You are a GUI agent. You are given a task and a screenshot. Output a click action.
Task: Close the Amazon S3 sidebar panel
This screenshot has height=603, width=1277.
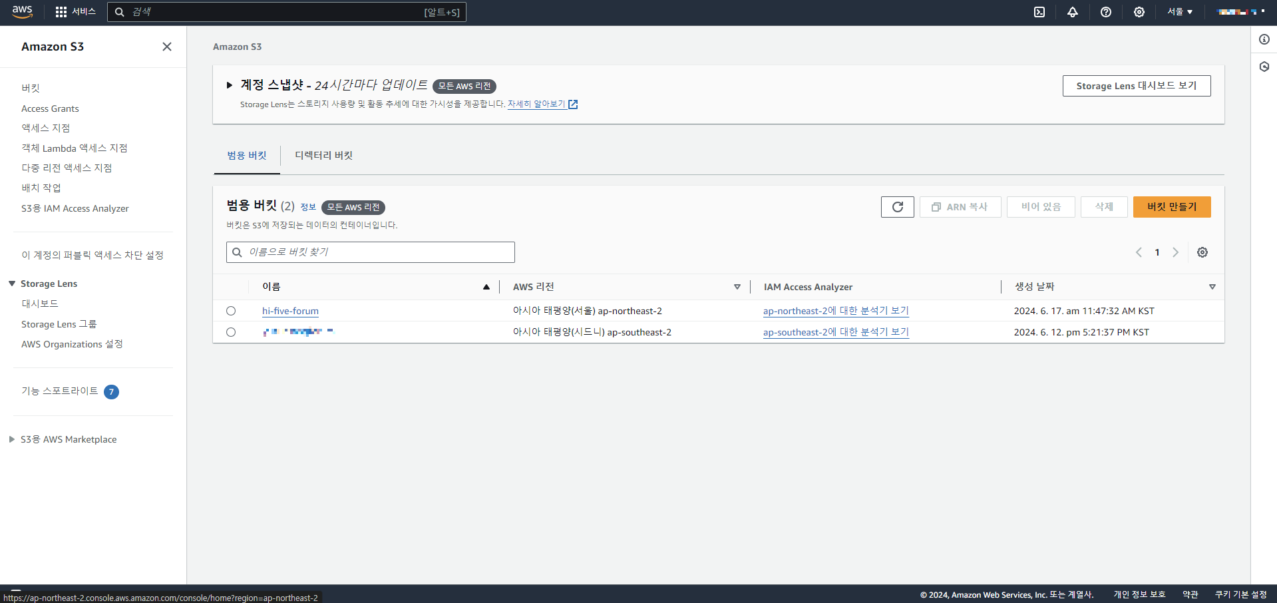[x=167, y=47]
